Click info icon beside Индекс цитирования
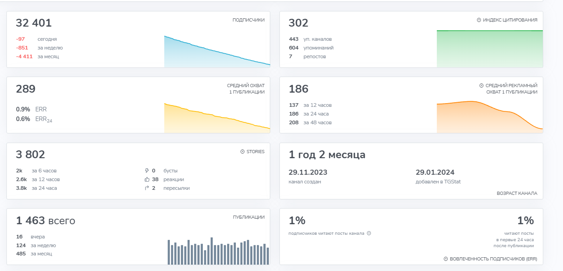Image resolution: width=563 pixels, height=271 pixels. (479, 20)
